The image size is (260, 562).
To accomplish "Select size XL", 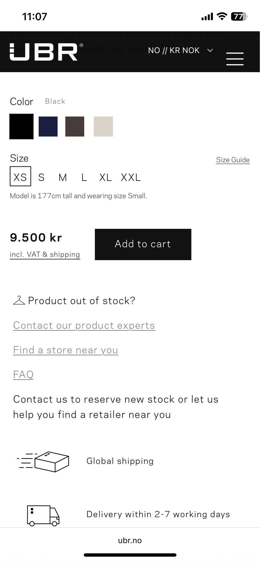I will 105,178.
